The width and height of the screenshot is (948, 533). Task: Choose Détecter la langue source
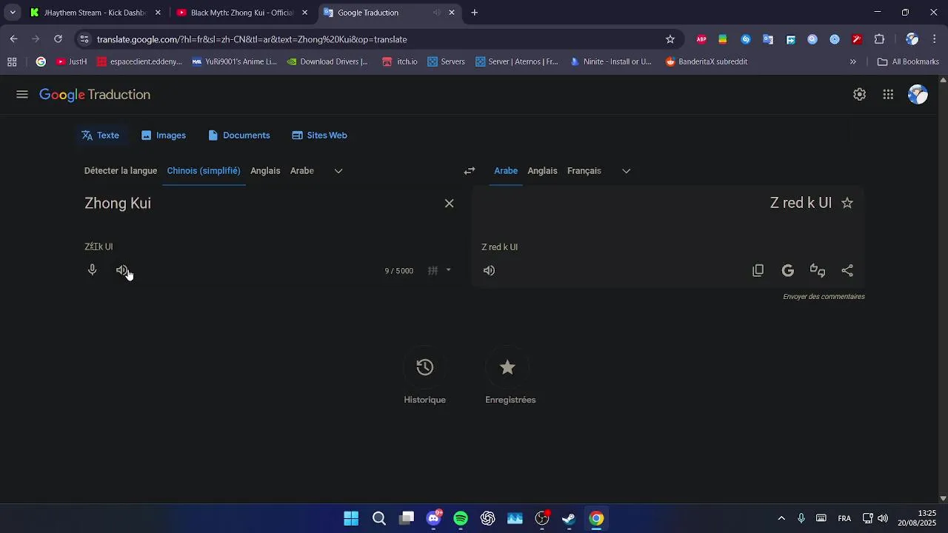(121, 171)
